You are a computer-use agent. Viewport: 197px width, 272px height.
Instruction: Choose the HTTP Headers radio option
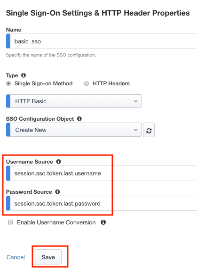click(87, 83)
